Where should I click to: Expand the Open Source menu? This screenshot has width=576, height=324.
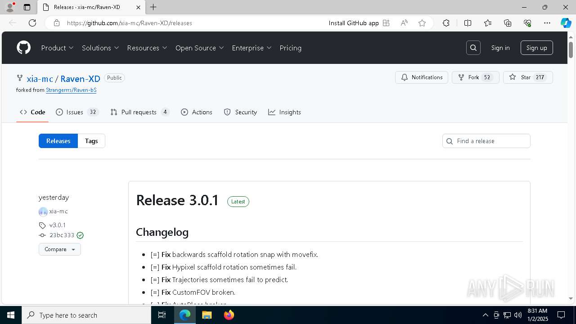pos(200,48)
